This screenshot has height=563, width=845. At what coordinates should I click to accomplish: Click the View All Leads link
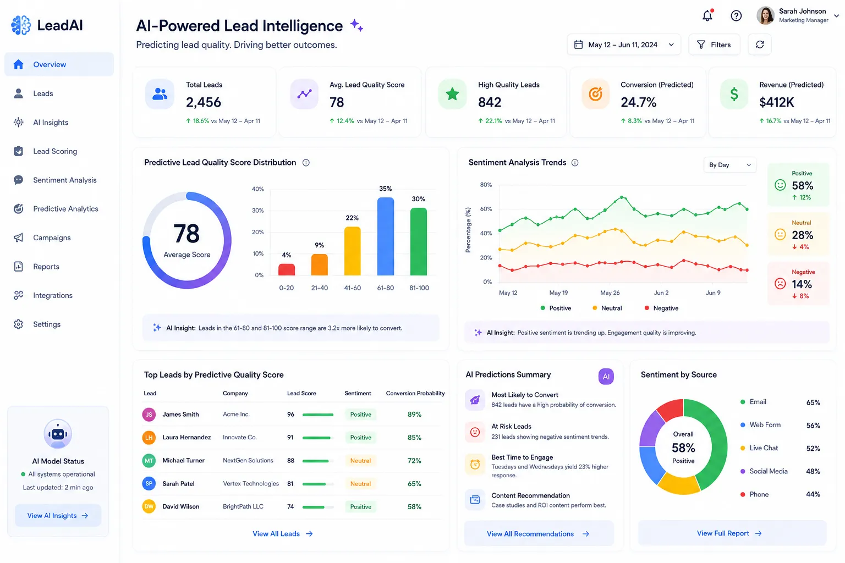(x=283, y=534)
